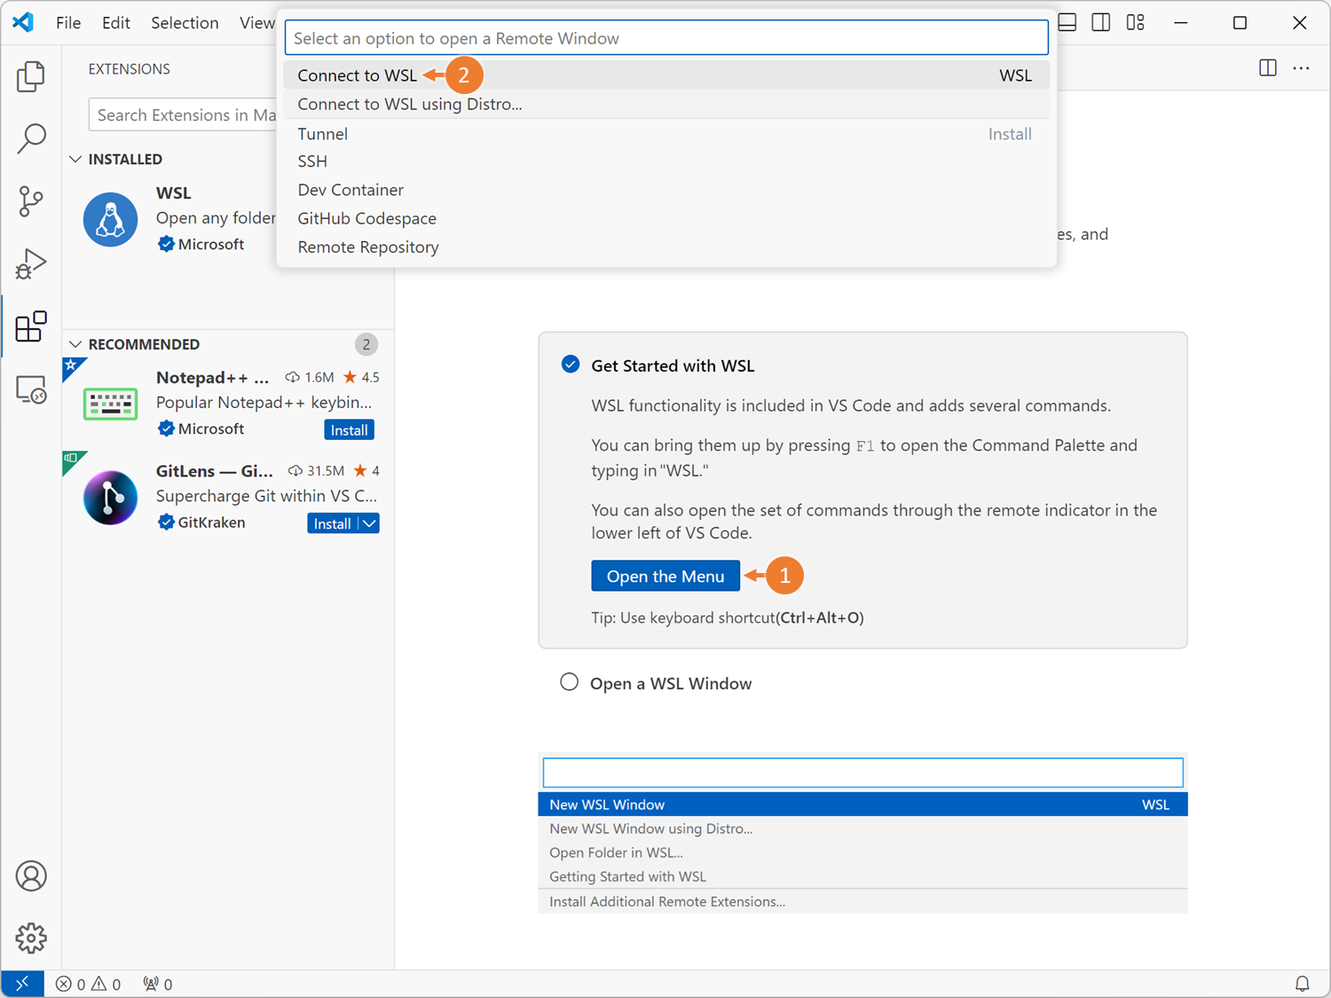
Task: Click the Remote Window option input
Action: pyautogui.click(x=666, y=38)
